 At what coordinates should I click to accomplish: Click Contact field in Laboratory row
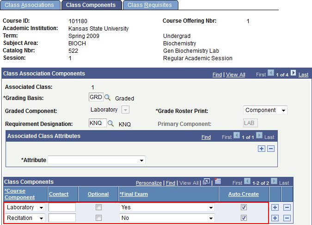pyautogui.click(x=62, y=207)
